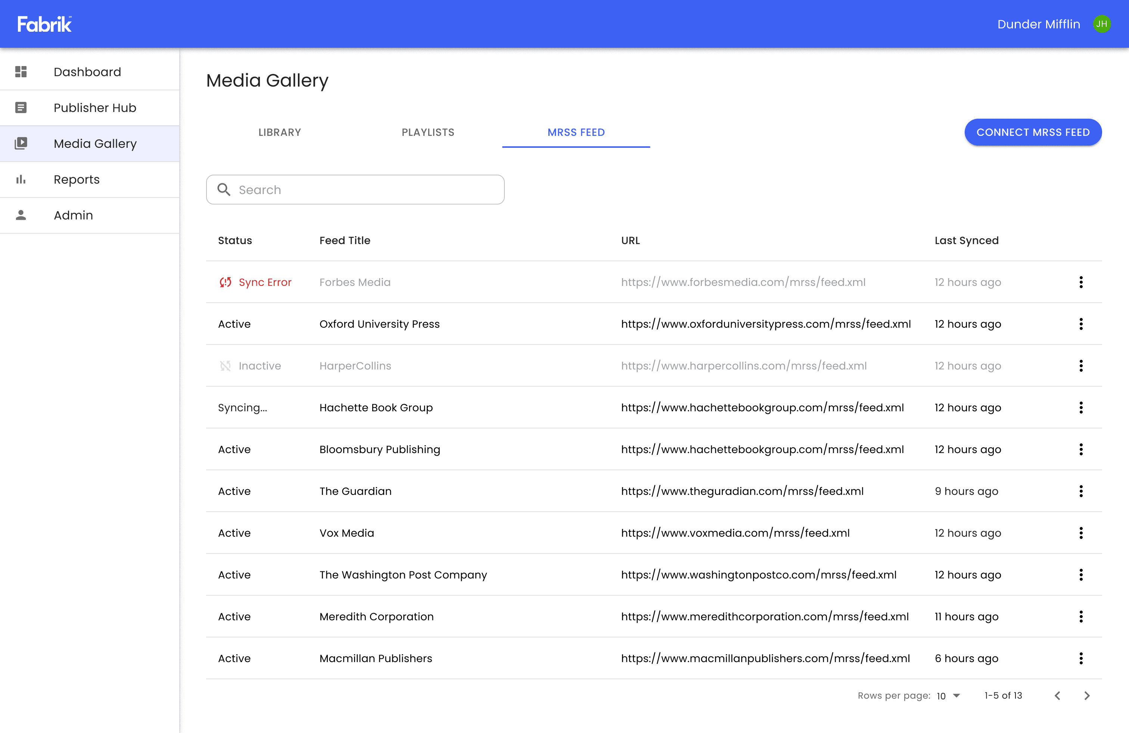Go to the next page of feeds
Screen dimensions: 1129x733
[1087, 696]
